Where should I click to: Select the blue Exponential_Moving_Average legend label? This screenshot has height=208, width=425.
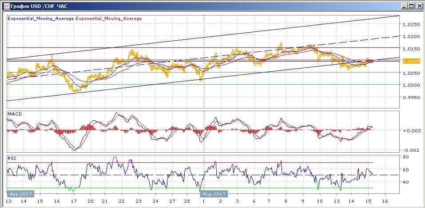(x=41, y=19)
